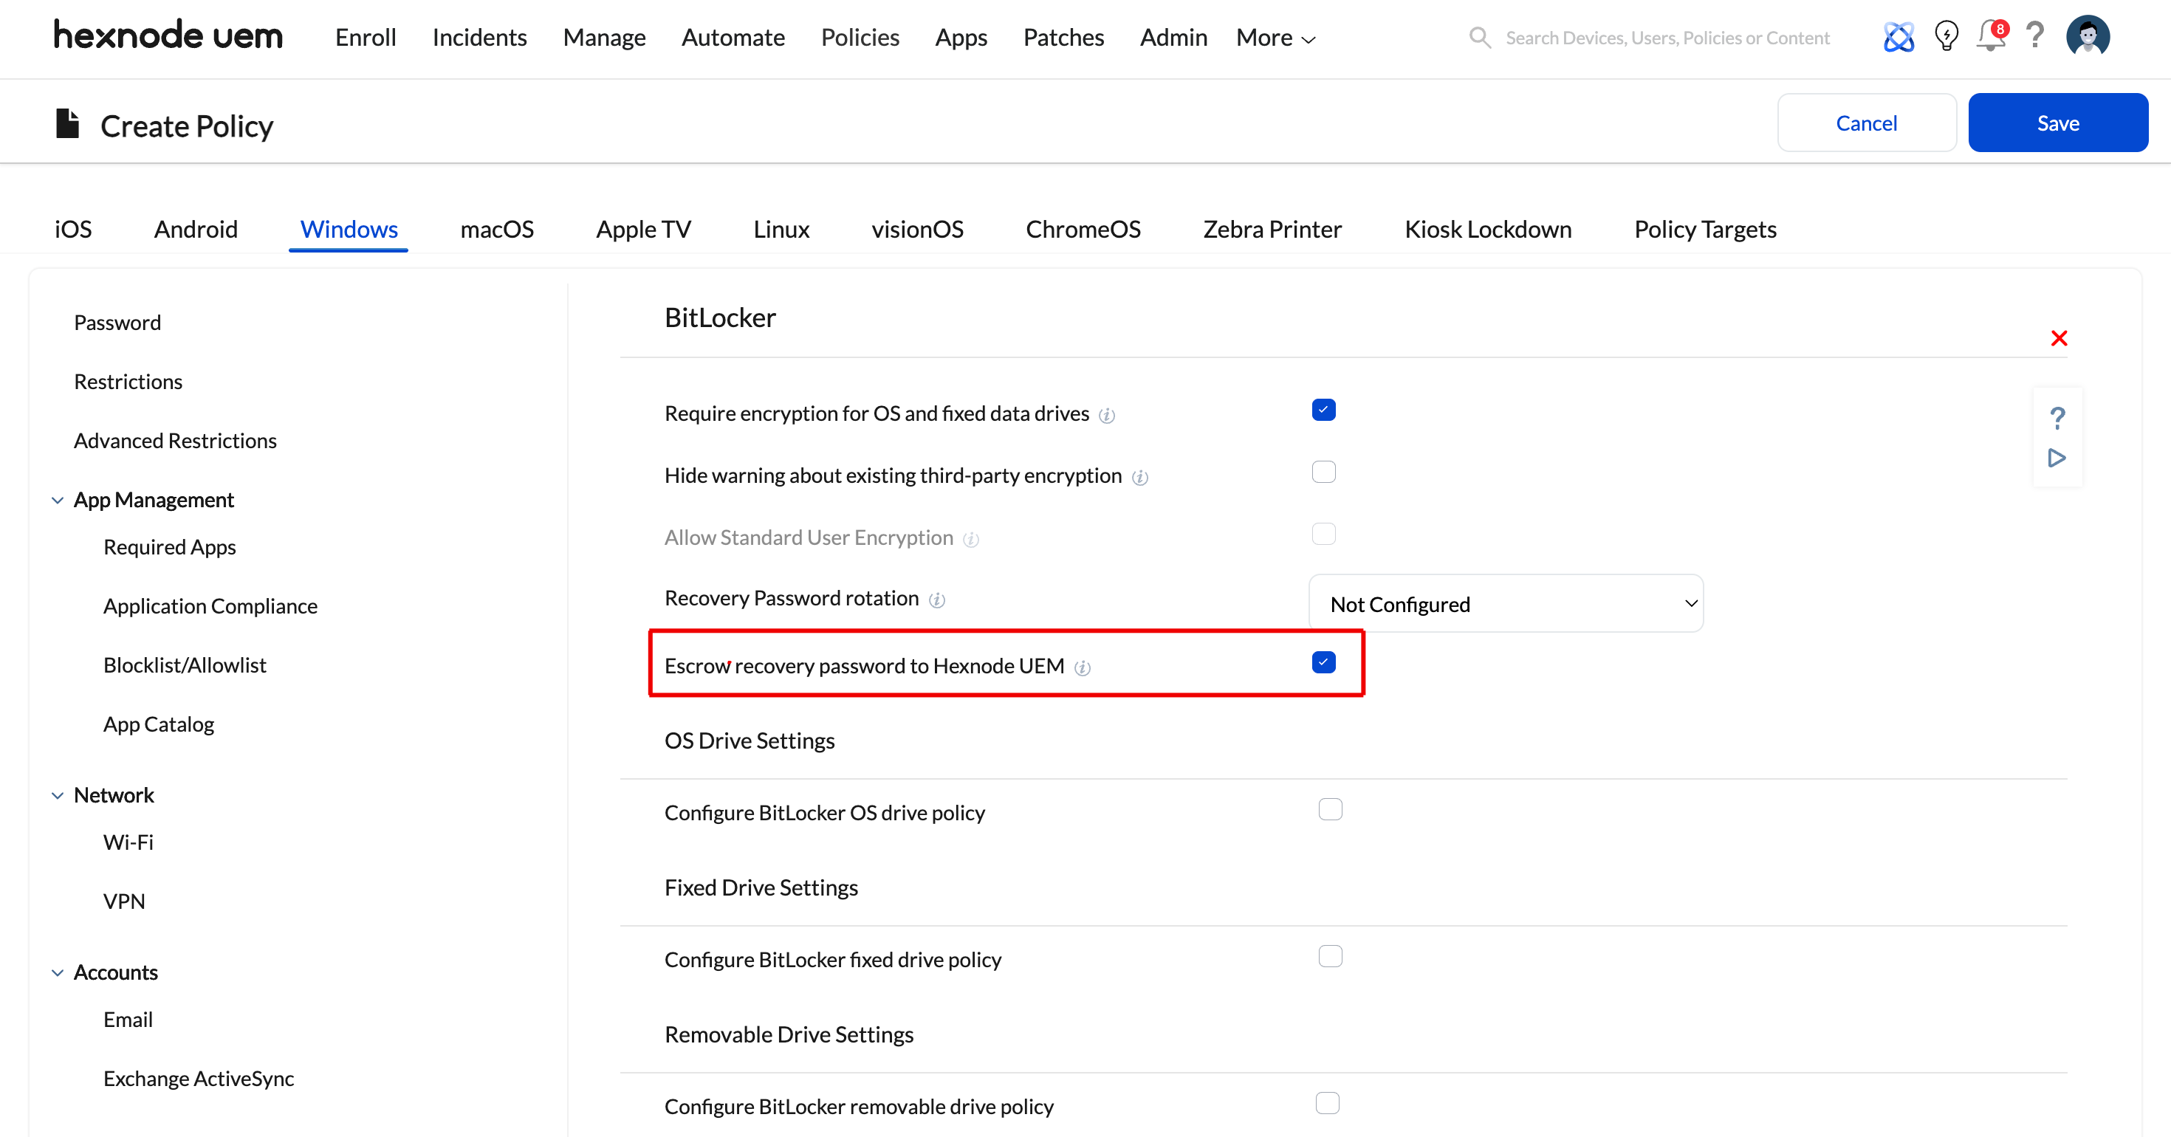Open the top bar help question mark
2171x1137 pixels.
tap(2034, 35)
